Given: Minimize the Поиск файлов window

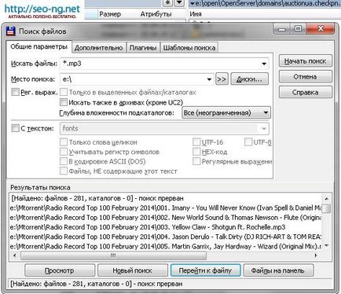Looking at the screenshot, I should (282, 29).
